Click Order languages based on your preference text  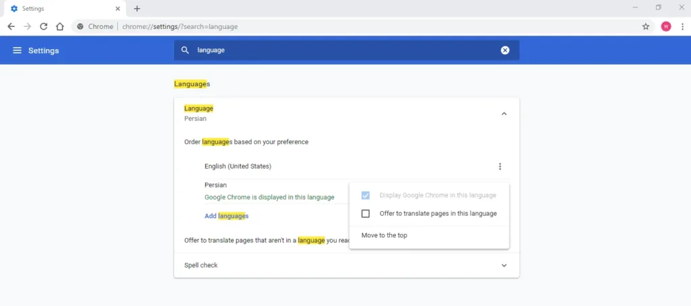246,142
